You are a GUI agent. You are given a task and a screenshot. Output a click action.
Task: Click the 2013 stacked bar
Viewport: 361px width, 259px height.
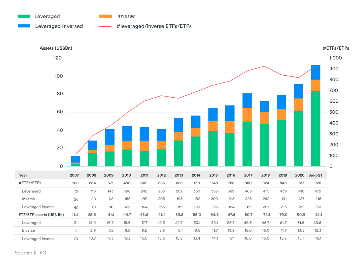pyautogui.click(x=178, y=142)
